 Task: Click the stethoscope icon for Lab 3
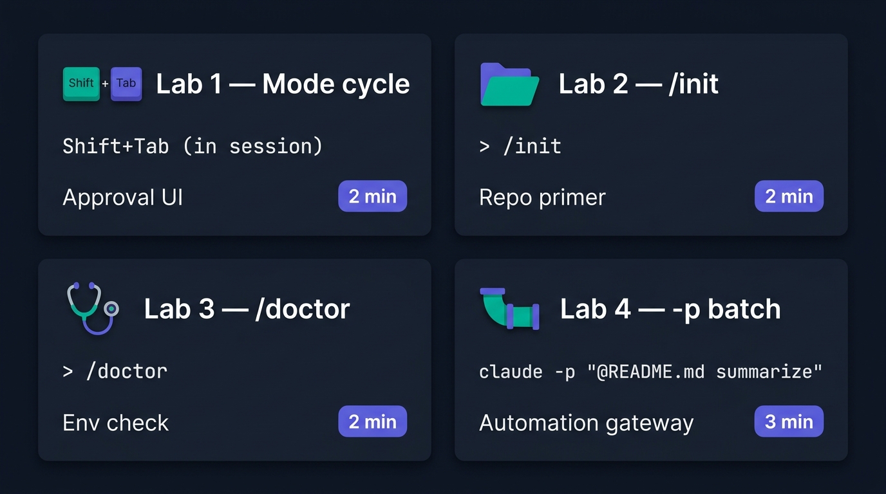coord(93,308)
